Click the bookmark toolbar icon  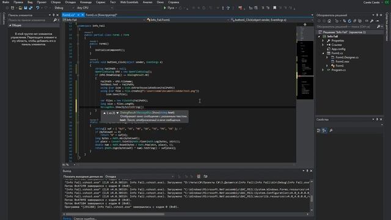[274, 8]
